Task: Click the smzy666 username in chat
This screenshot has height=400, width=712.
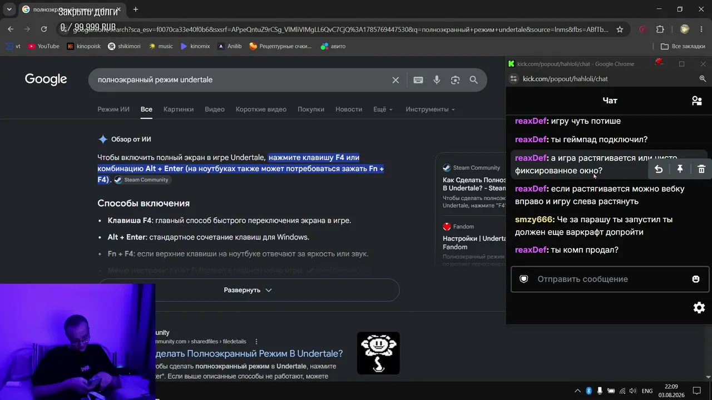Action: [533, 219]
